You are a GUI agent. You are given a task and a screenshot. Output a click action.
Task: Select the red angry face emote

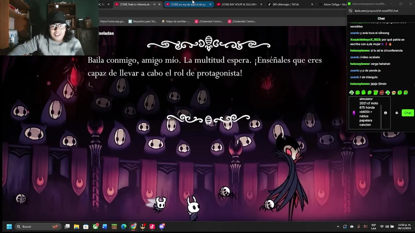tap(382, 93)
